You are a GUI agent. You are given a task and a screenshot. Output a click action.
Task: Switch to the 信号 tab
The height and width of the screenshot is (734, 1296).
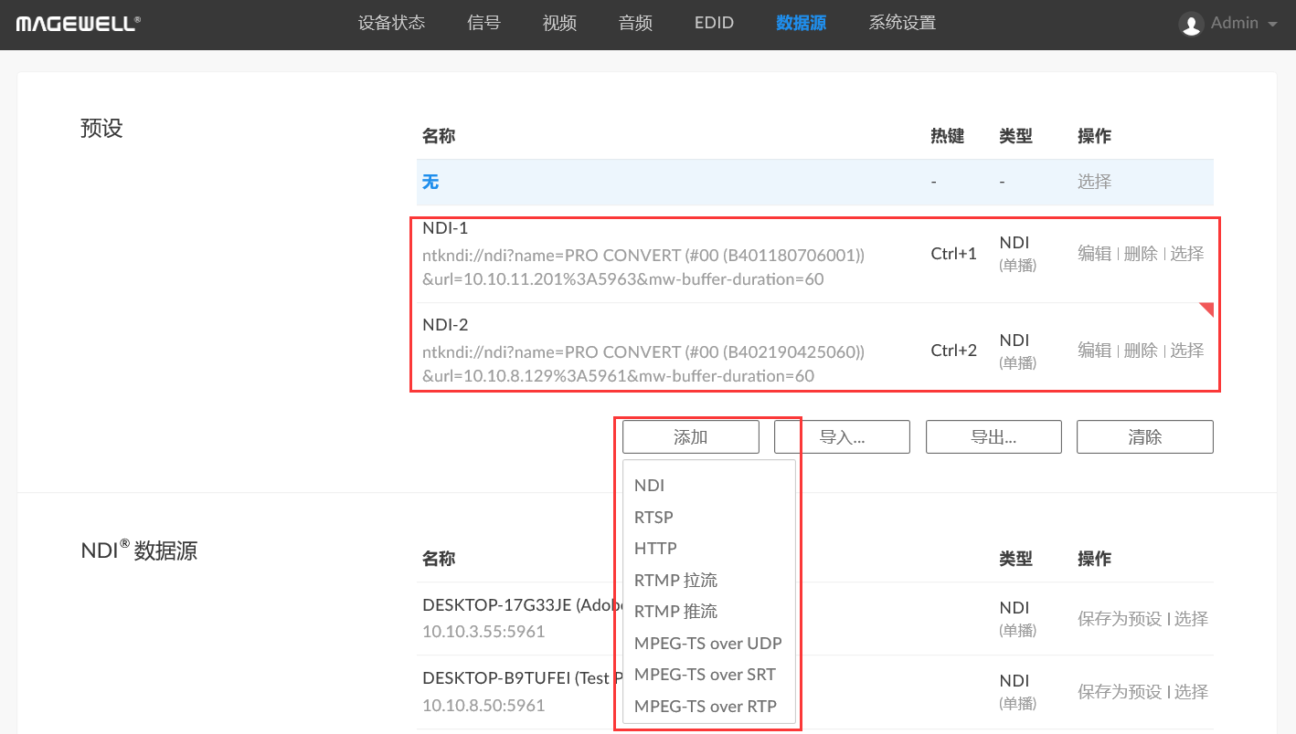[483, 23]
